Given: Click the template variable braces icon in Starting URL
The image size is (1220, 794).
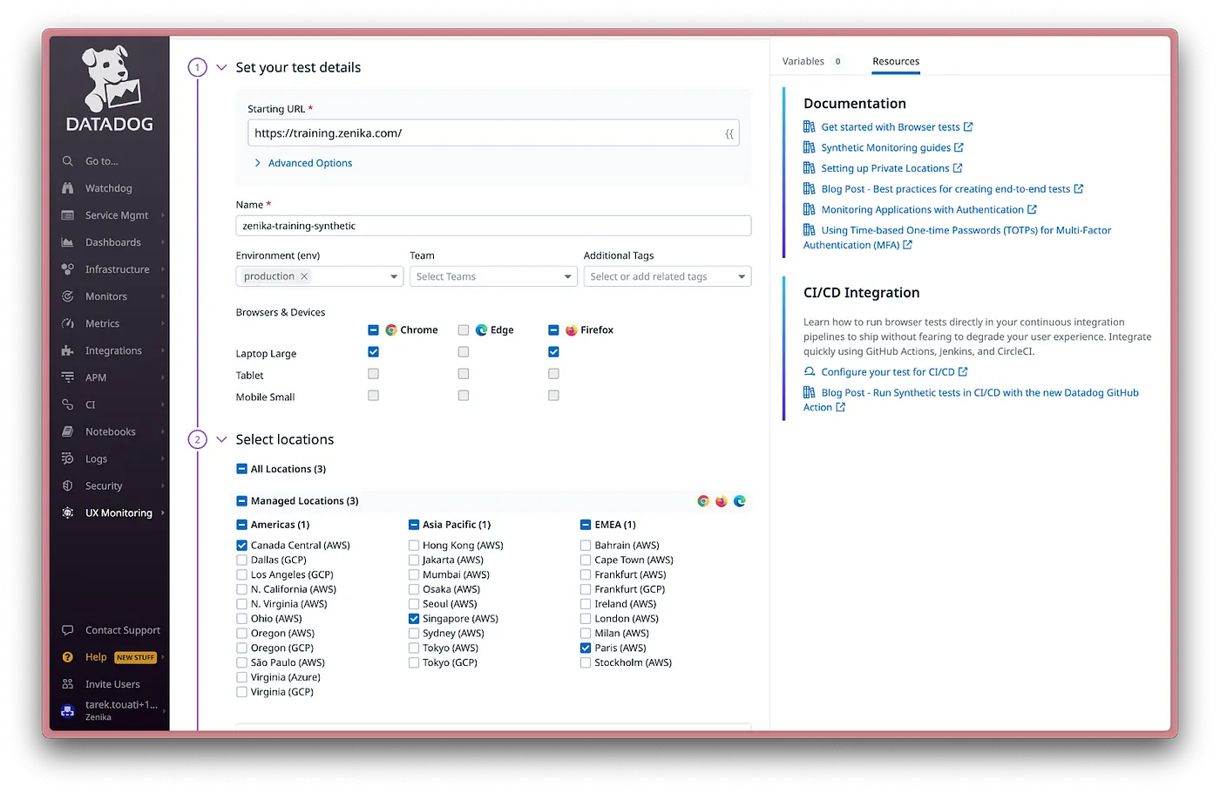Looking at the screenshot, I should tap(729, 133).
